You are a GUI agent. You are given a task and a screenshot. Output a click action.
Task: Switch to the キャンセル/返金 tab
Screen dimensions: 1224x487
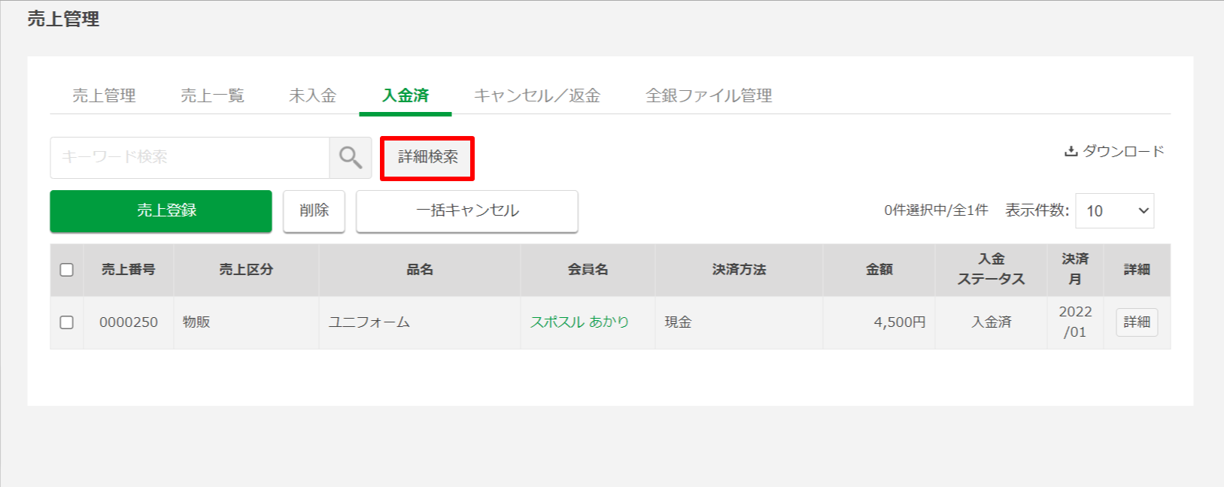coord(537,95)
